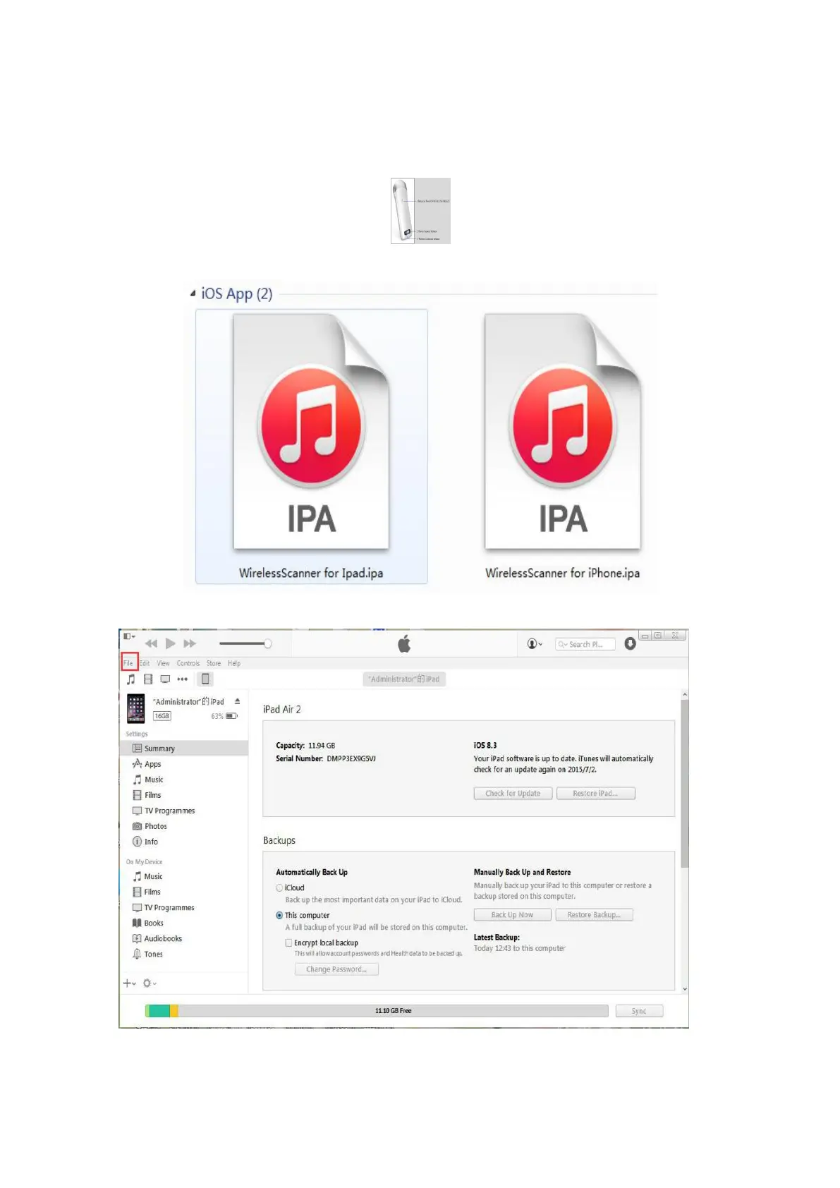Open the sidebar layout dropdown at top-left
This screenshot has width=840, height=1188.
coord(129,636)
